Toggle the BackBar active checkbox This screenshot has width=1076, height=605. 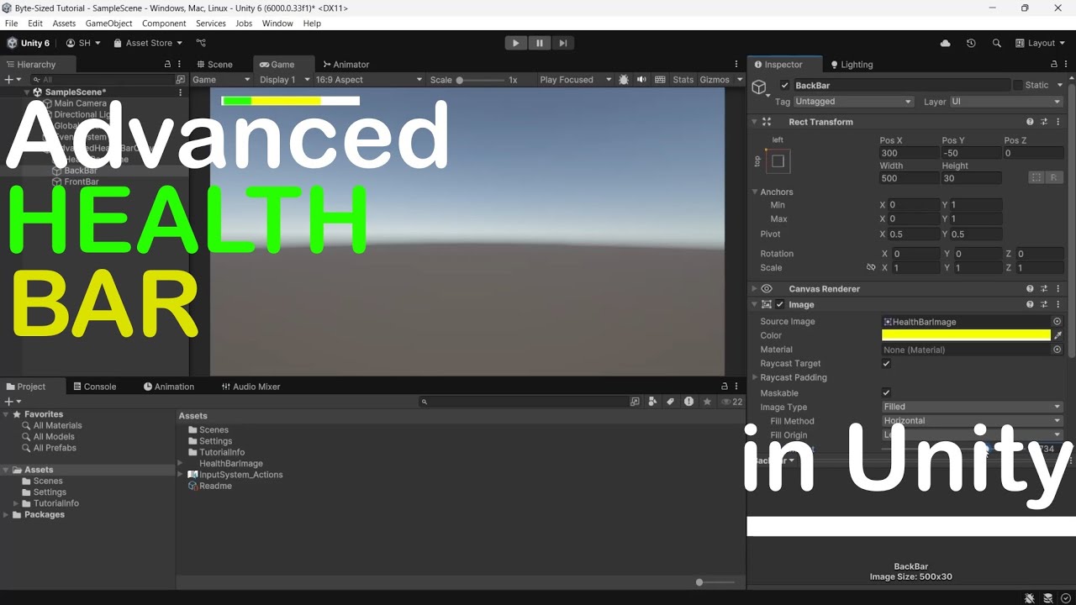click(785, 86)
